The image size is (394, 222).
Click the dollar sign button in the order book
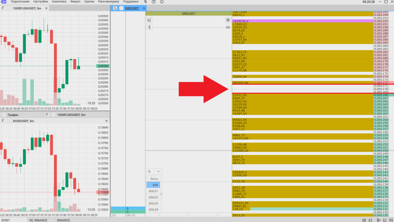[x=149, y=27]
